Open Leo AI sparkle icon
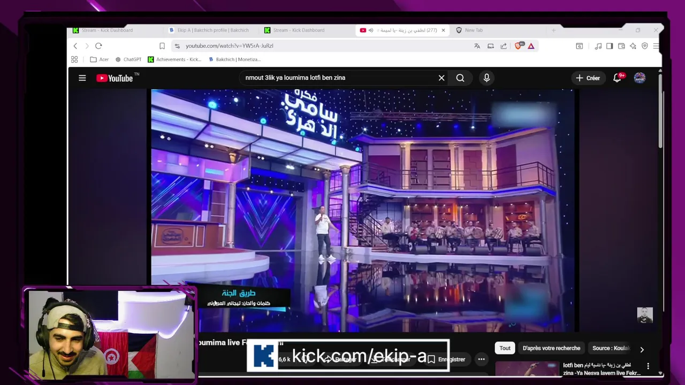 [x=633, y=46]
